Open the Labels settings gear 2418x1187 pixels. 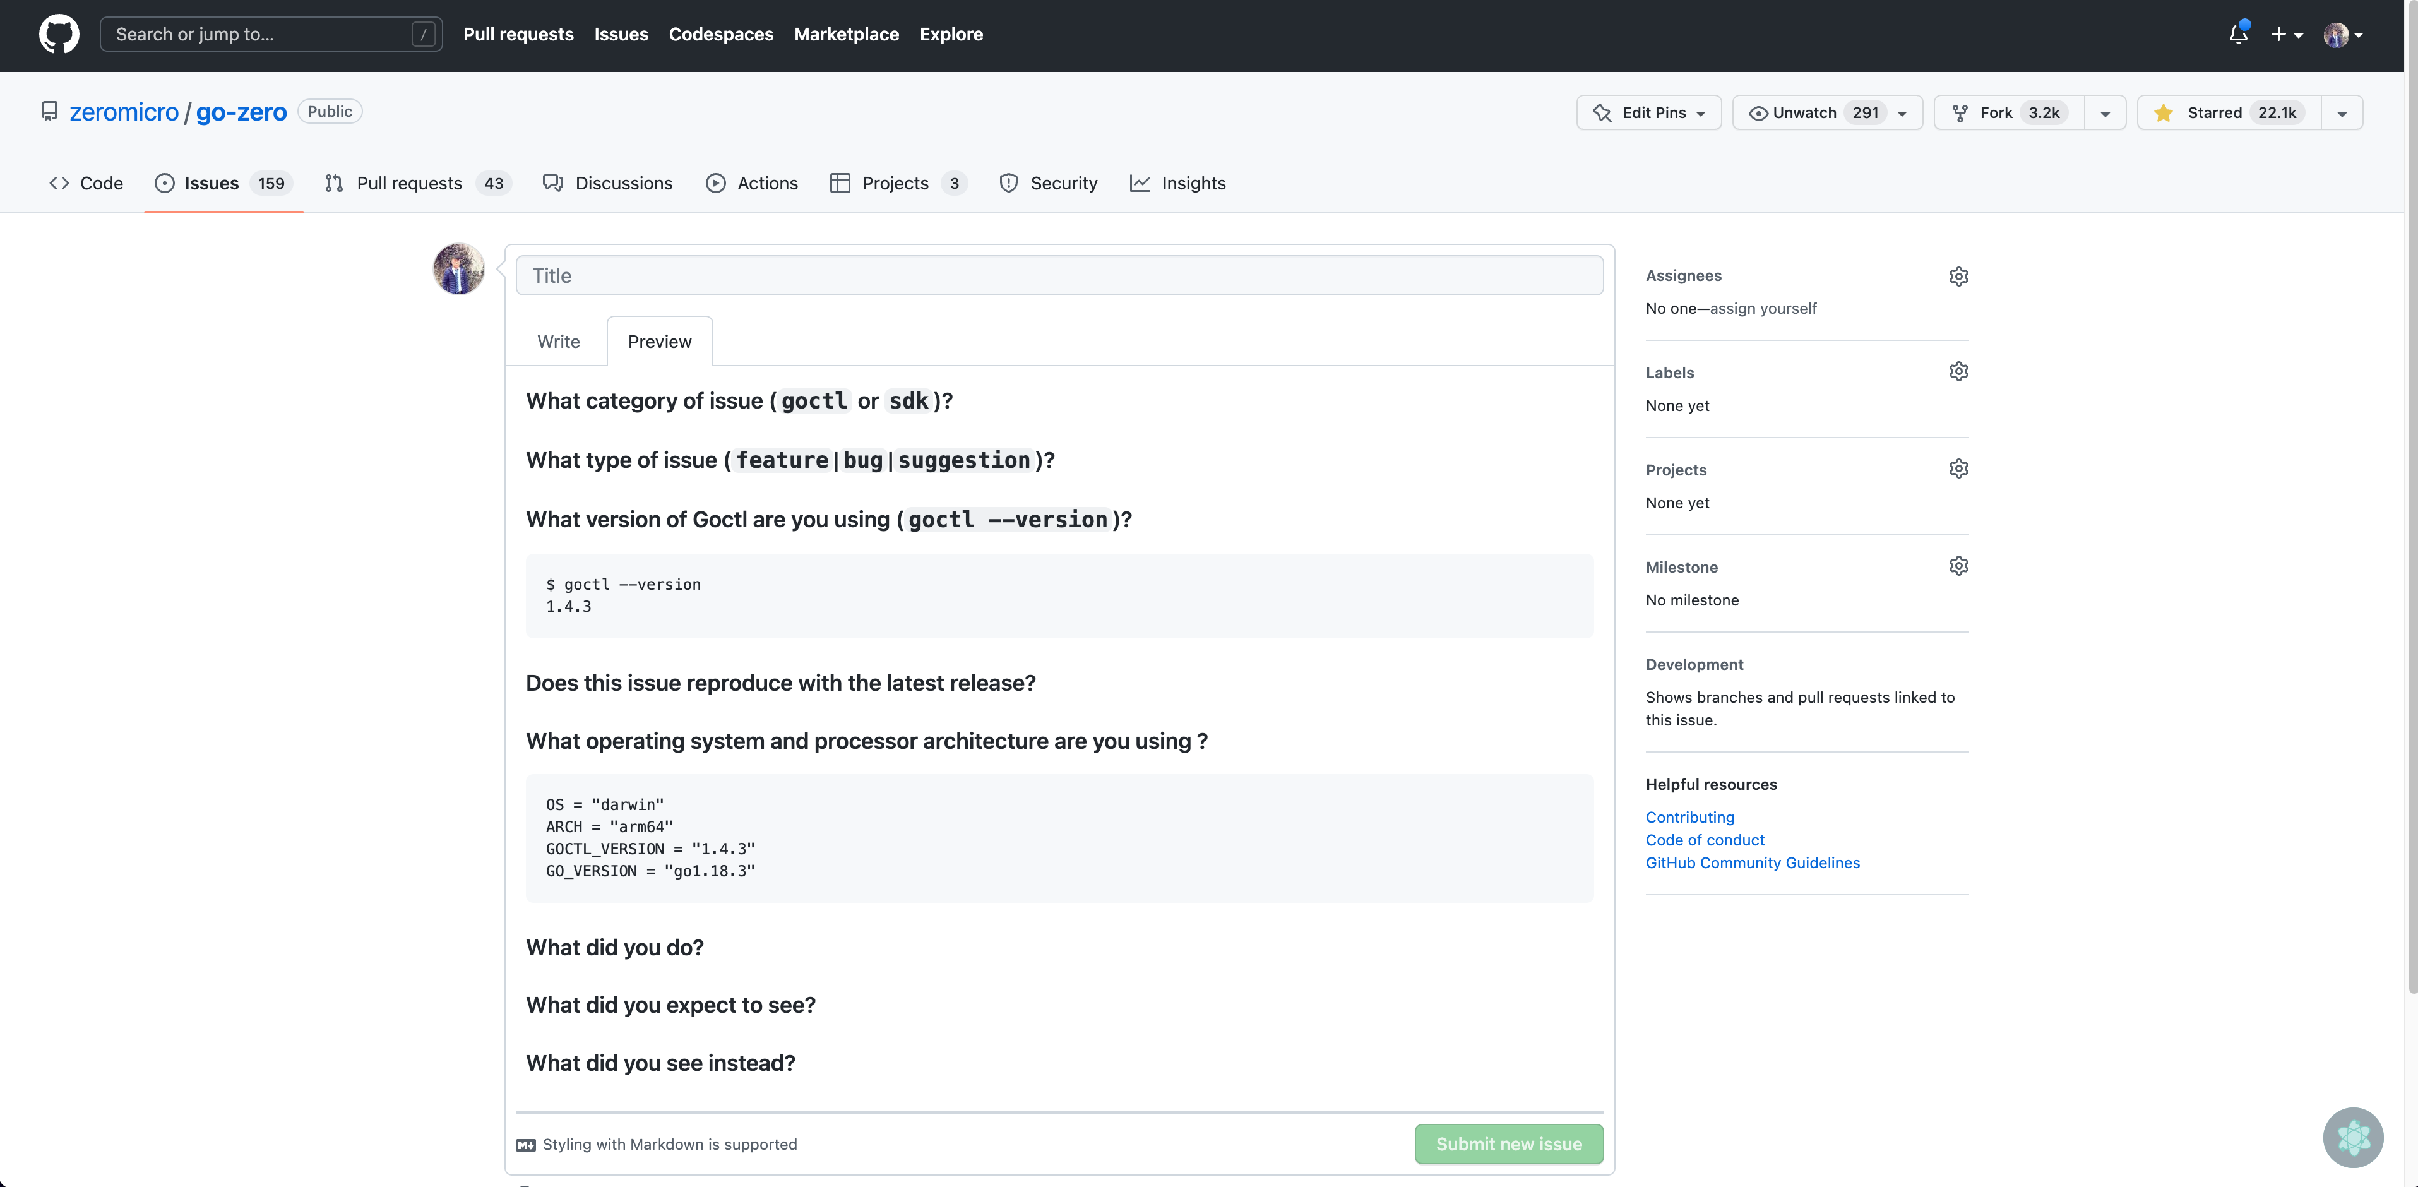pos(1958,371)
